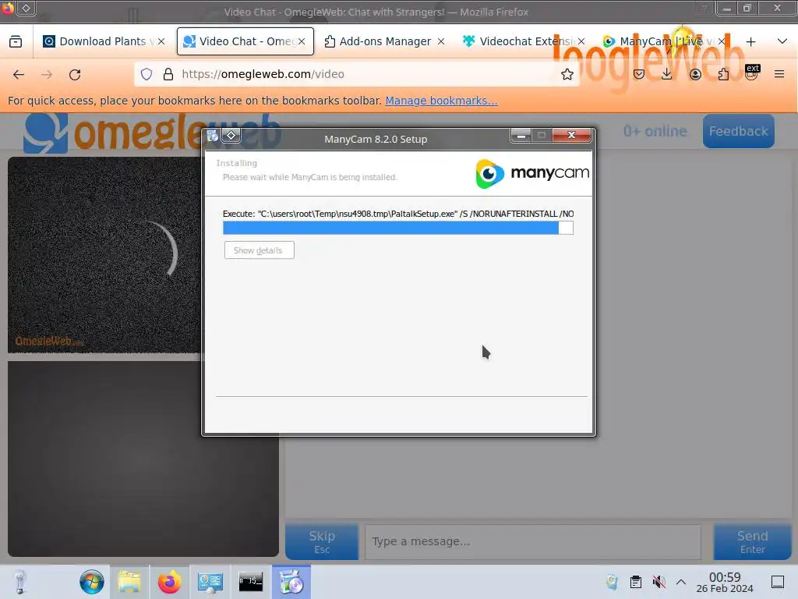Open the control panel taskbar icon
The height and width of the screenshot is (599, 798).
point(210,582)
